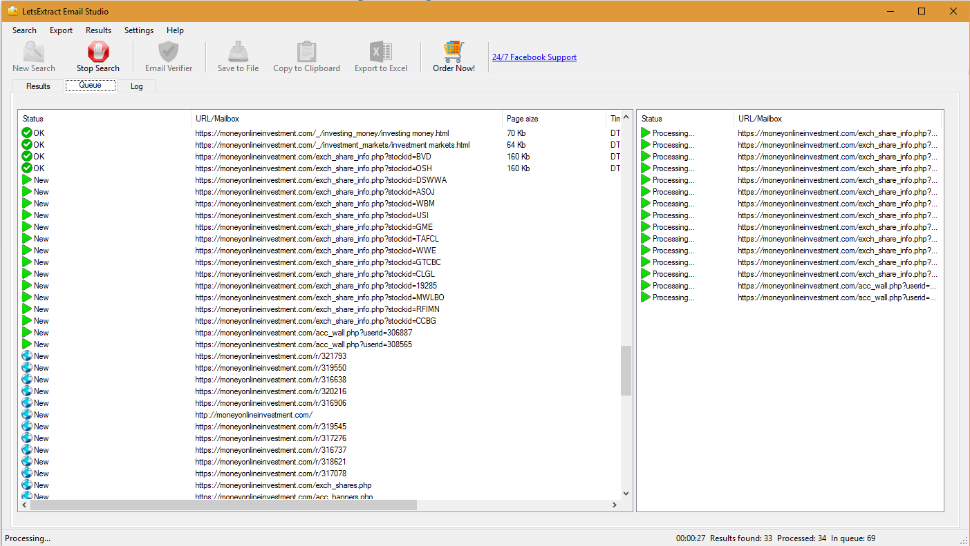Switch to the Log tab

(x=137, y=86)
